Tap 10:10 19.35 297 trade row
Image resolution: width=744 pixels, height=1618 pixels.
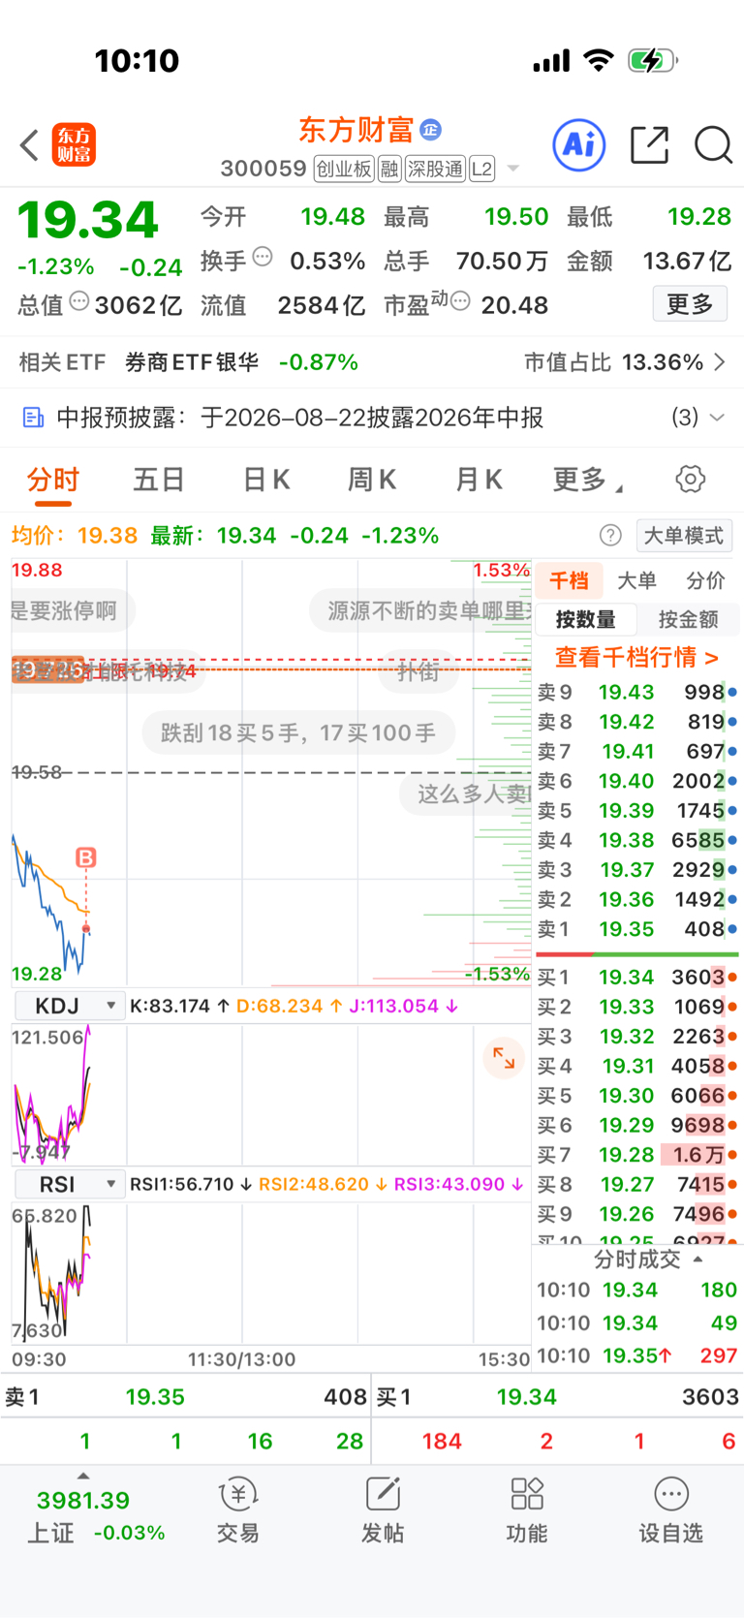(x=637, y=1355)
